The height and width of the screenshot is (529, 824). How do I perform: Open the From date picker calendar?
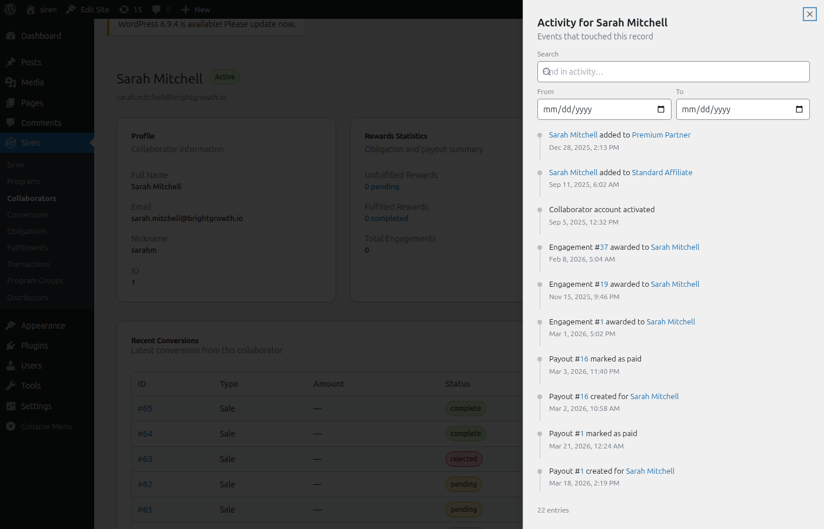coord(661,109)
